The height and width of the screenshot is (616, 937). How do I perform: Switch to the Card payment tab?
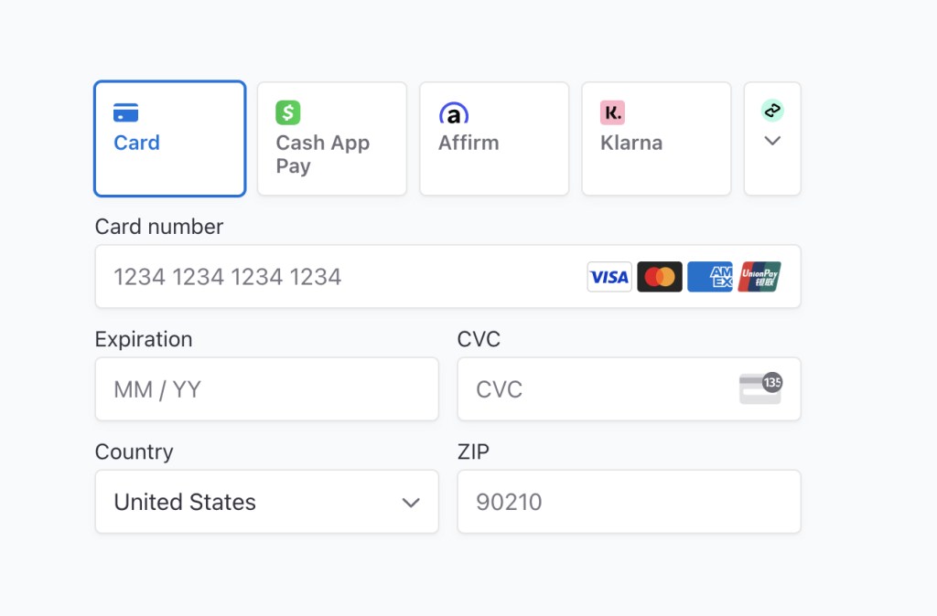[x=169, y=138]
